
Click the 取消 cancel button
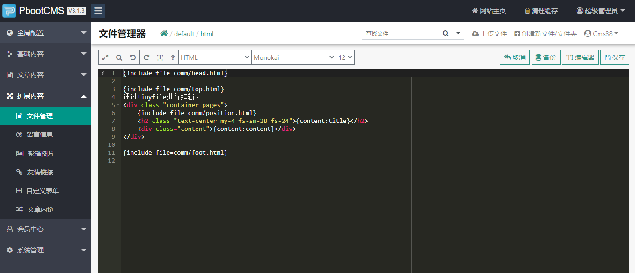coord(515,57)
